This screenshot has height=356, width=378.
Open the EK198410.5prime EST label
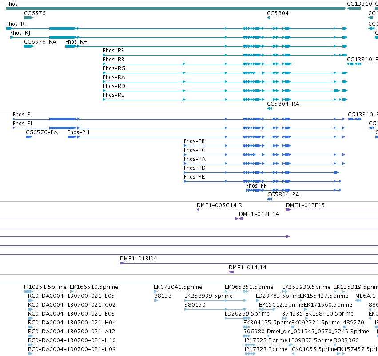pyautogui.click(x=329, y=314)
